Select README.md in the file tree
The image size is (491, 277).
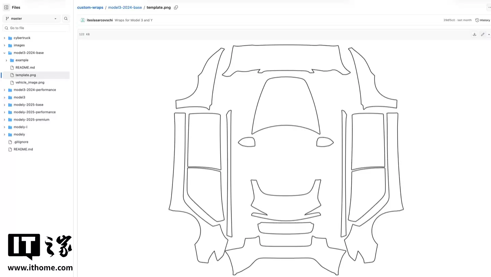coord(25,67)
